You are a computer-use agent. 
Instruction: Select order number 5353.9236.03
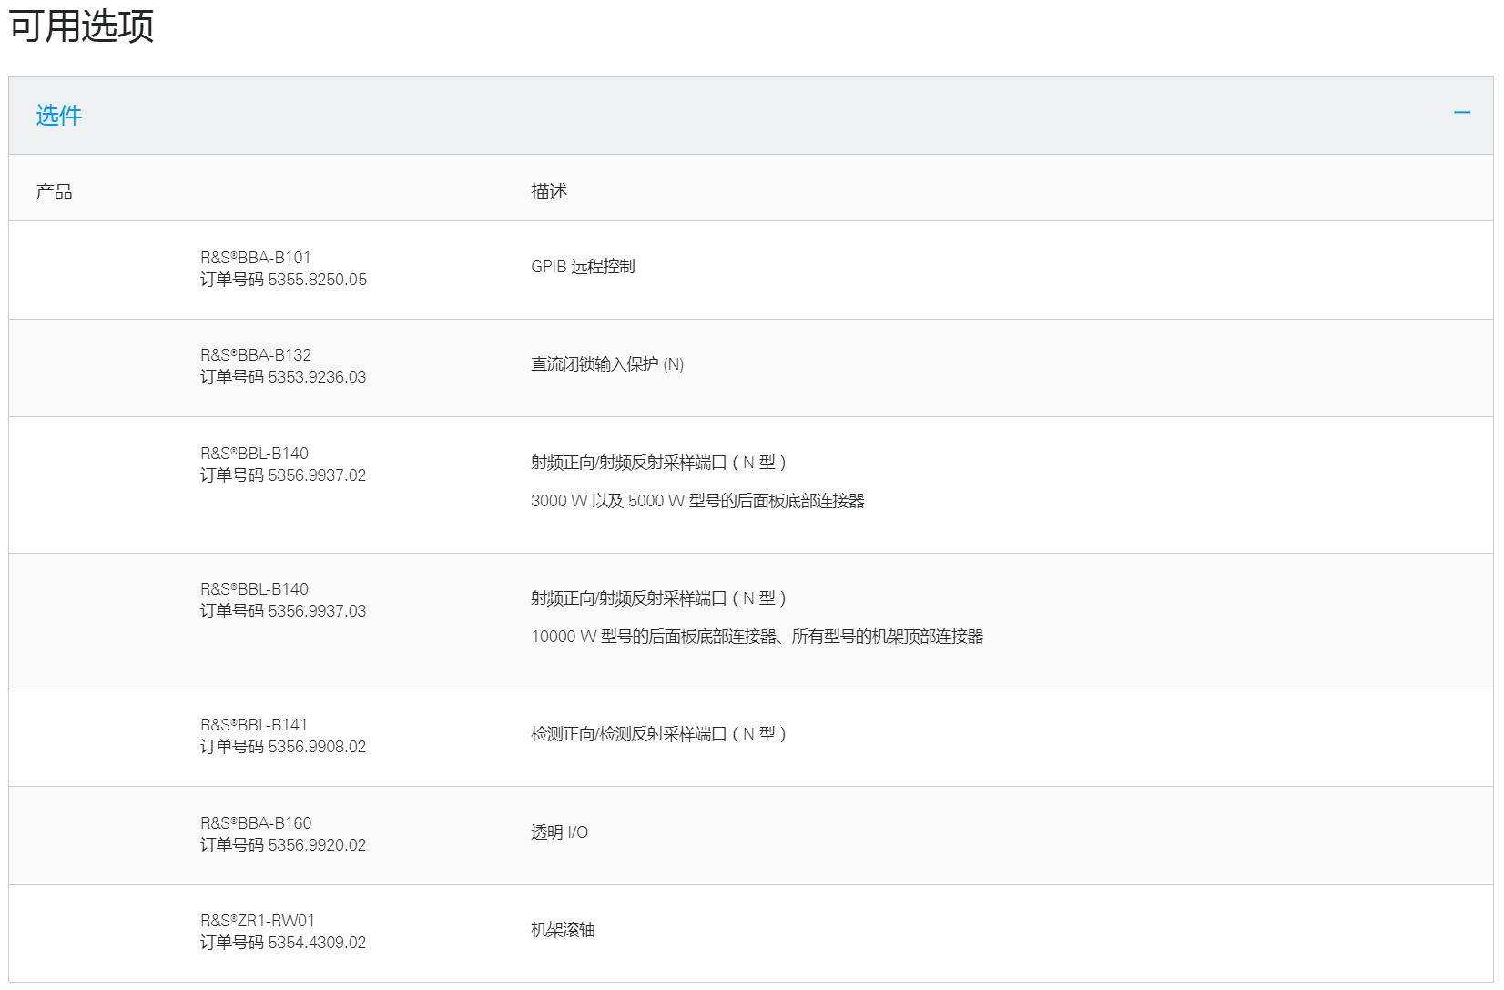click(x=317, y=377)
